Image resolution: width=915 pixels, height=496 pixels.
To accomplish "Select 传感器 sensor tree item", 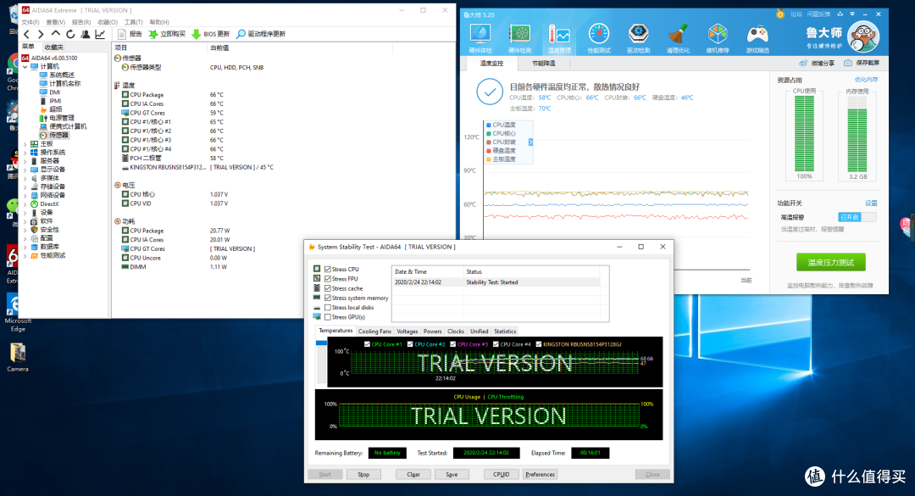I will click(x=53, y=135).
